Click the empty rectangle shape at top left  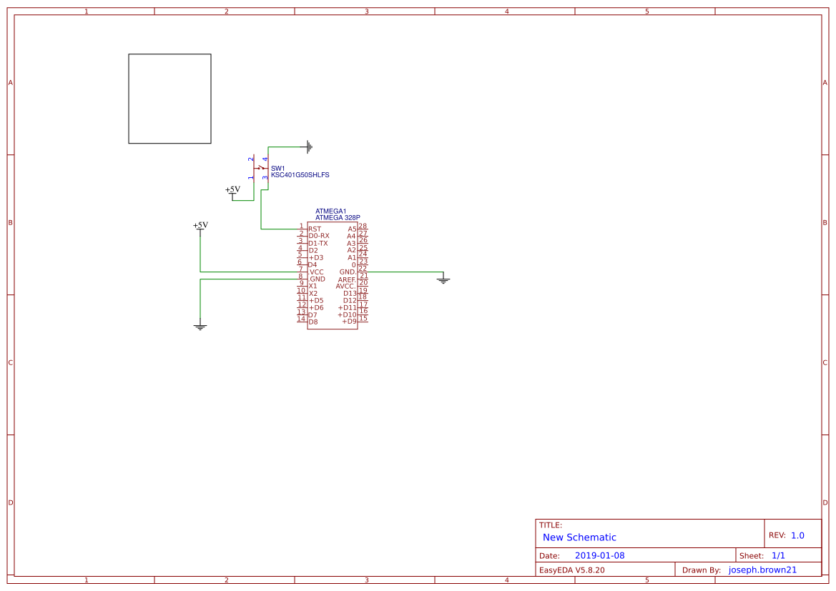click(169, 97)
